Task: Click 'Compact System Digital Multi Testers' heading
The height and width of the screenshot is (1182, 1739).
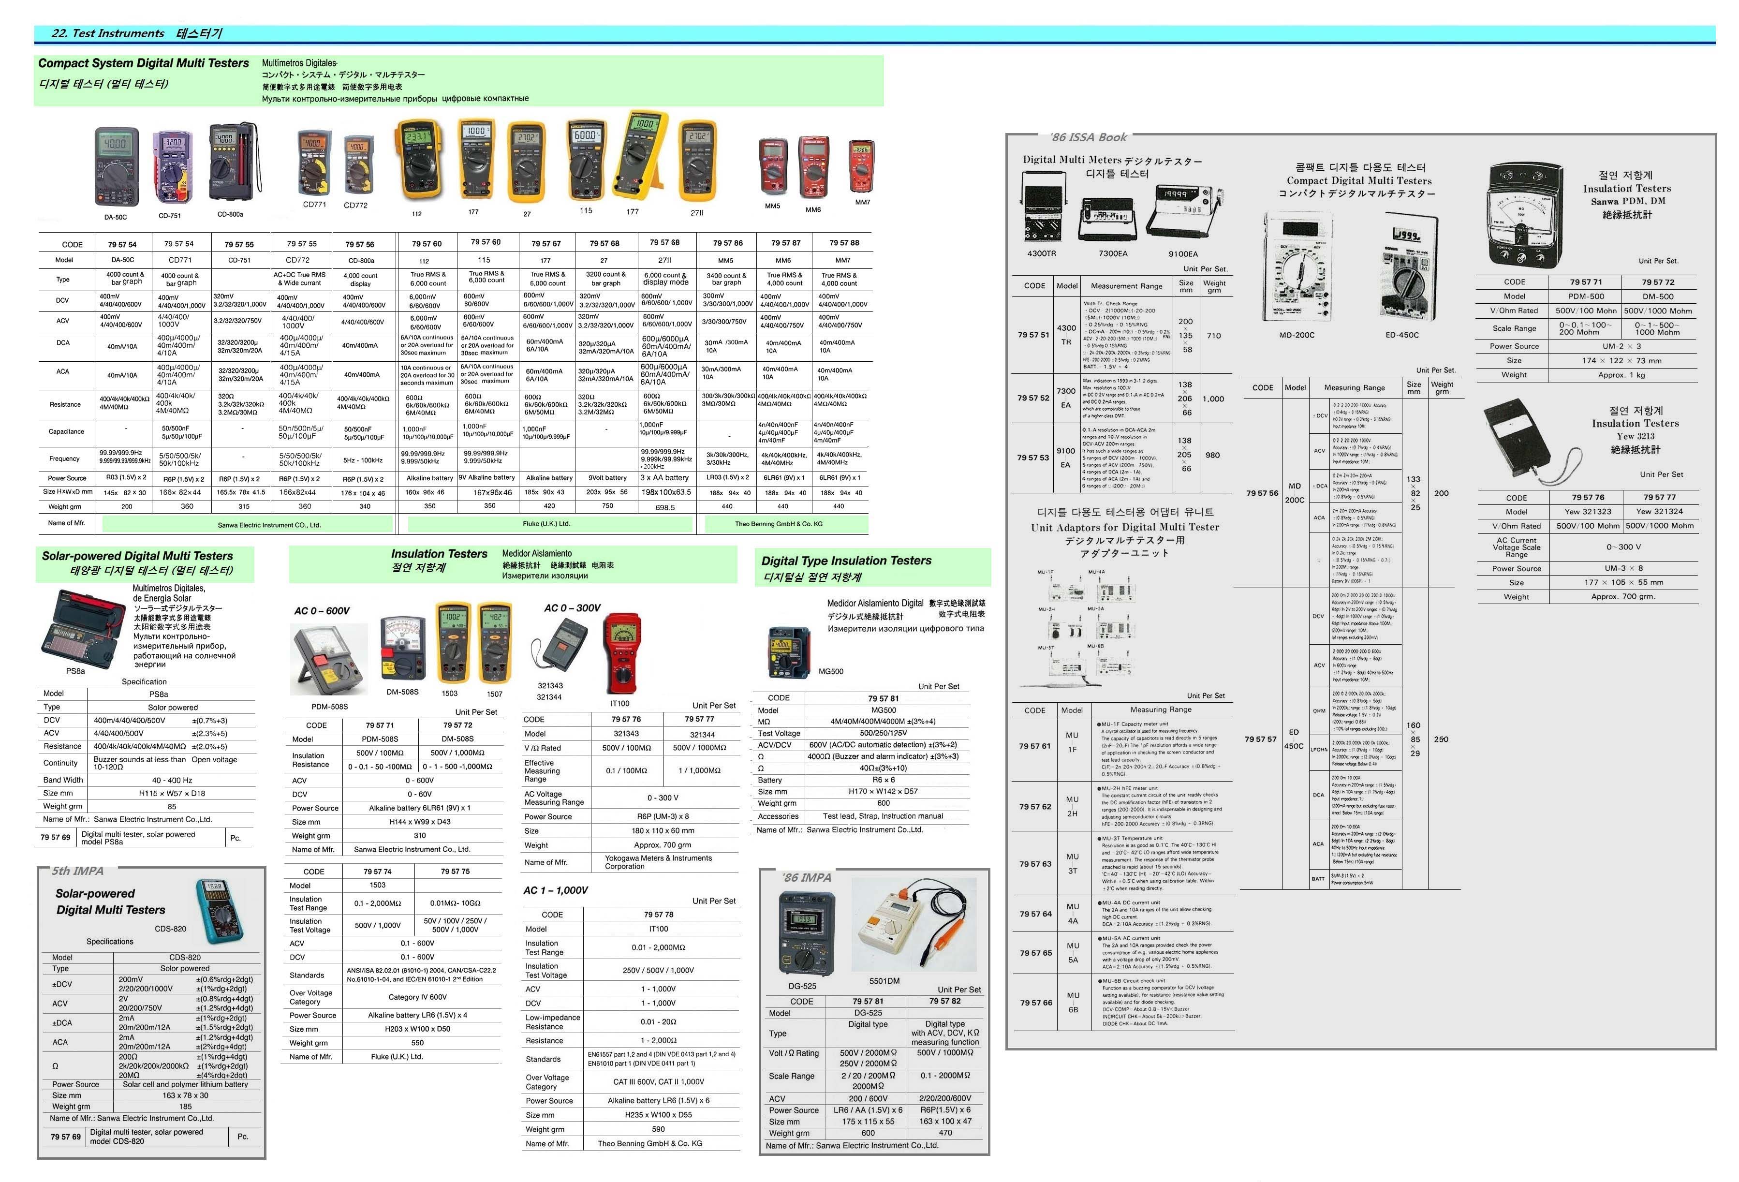Action: 143,64
